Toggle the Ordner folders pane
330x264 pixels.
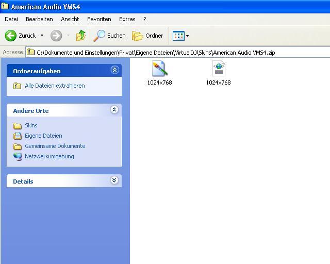147,36
